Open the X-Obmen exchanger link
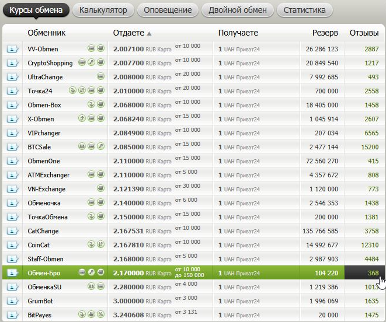 [41, 120]
